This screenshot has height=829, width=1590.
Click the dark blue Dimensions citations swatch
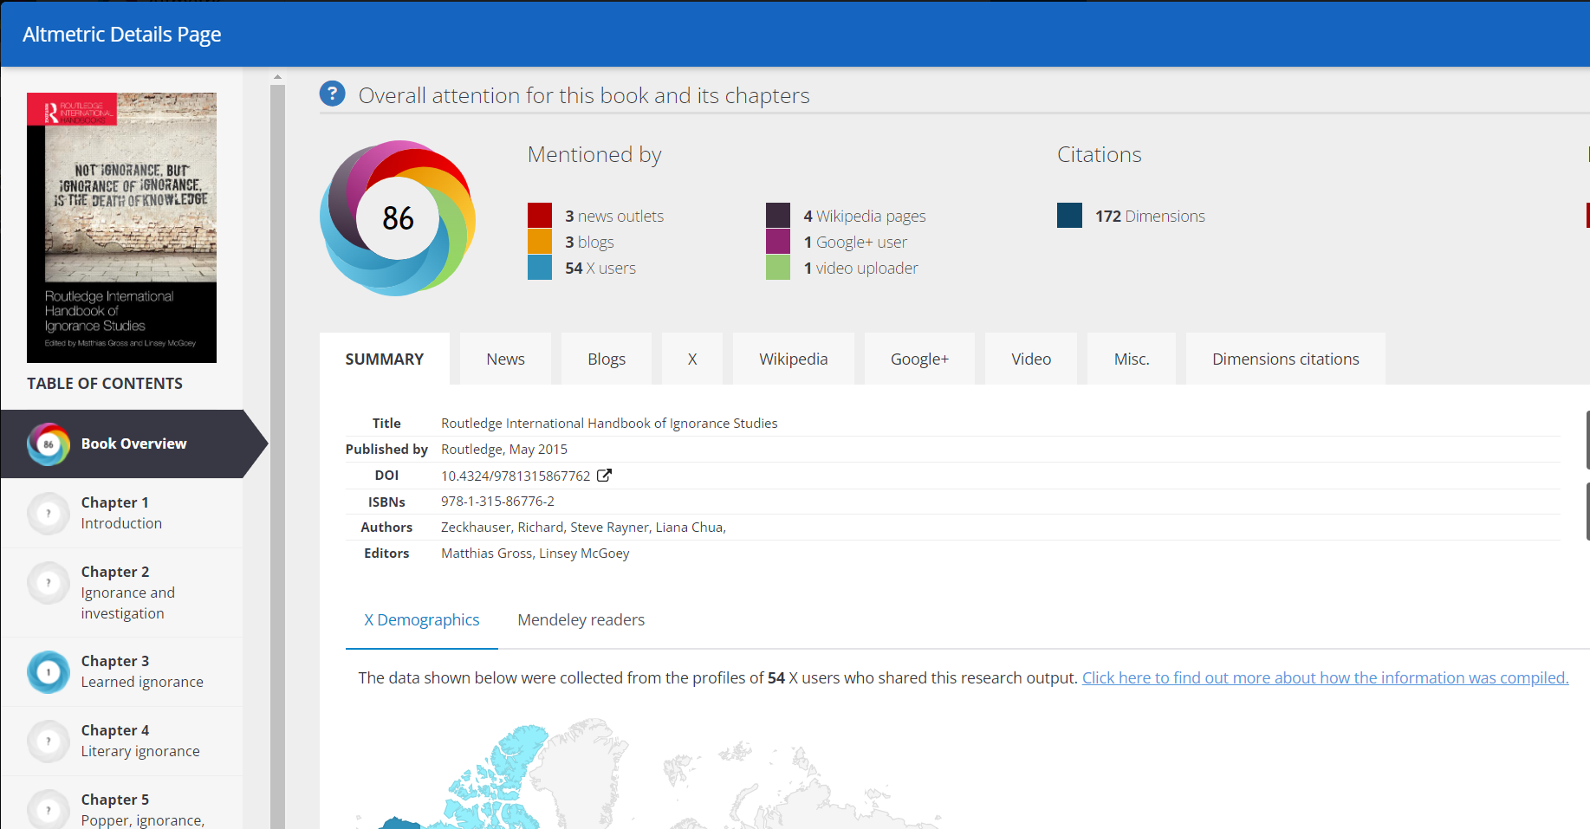1069,216
